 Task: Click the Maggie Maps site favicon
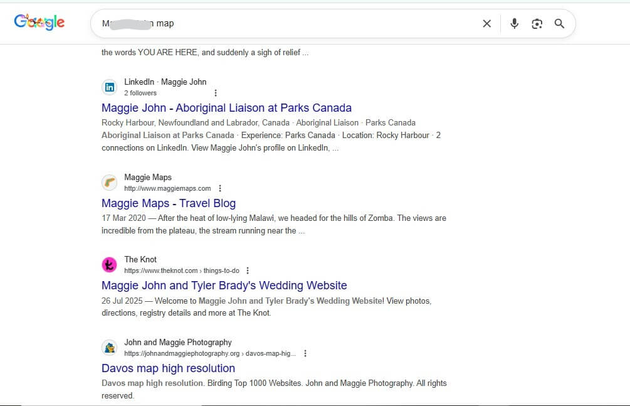click(x=110, y=183)
